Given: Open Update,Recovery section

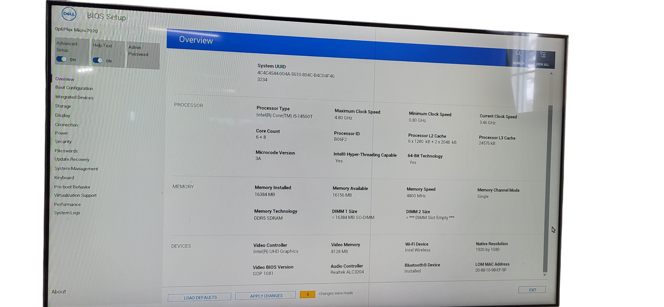Looking at the screenshot, I should click(x=72, y=159).
